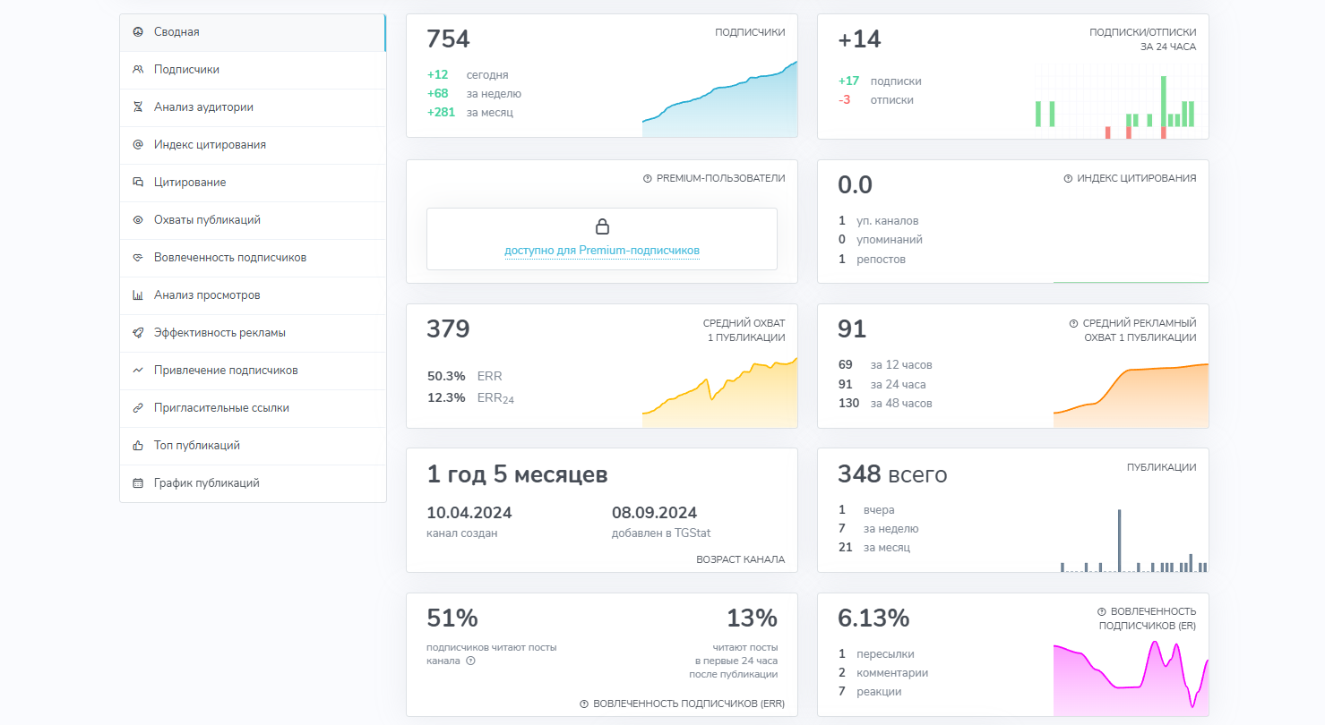1325x725 pixels.
Task: Click the blue subscribers growth chart
Action: (719, 99)
